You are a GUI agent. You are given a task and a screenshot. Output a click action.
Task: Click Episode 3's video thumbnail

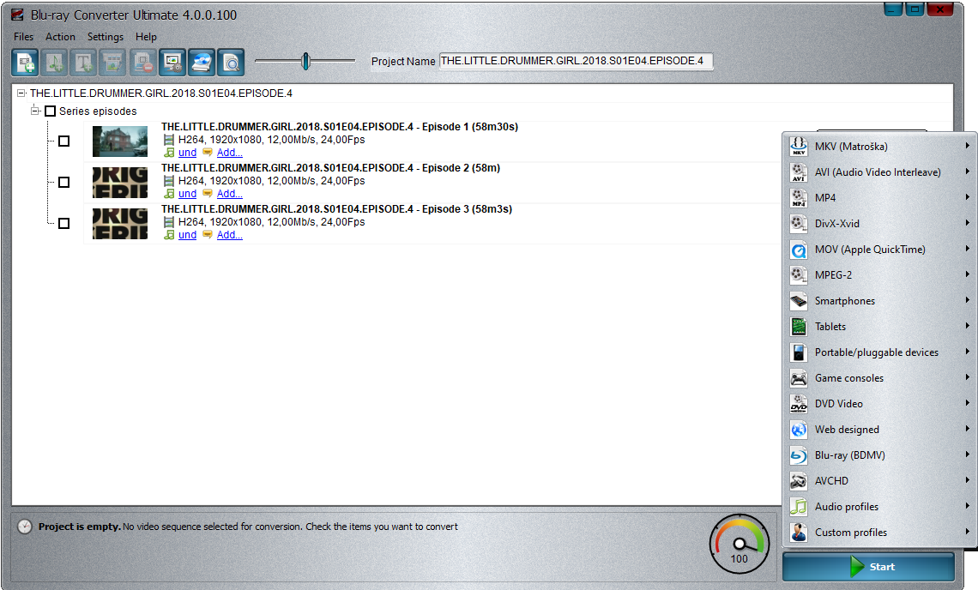click(x=120, y=223)
